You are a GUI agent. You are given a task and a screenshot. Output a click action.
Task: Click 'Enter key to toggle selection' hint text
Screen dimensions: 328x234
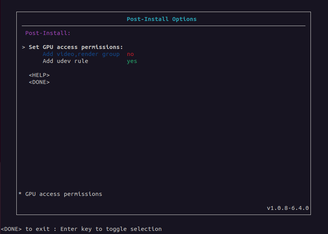point(111,229)
